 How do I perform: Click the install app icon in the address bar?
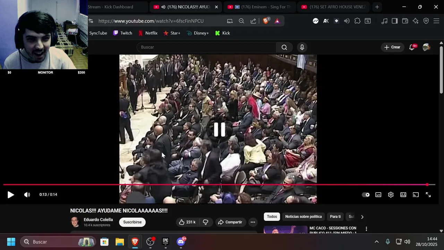(x=230, y=21)
